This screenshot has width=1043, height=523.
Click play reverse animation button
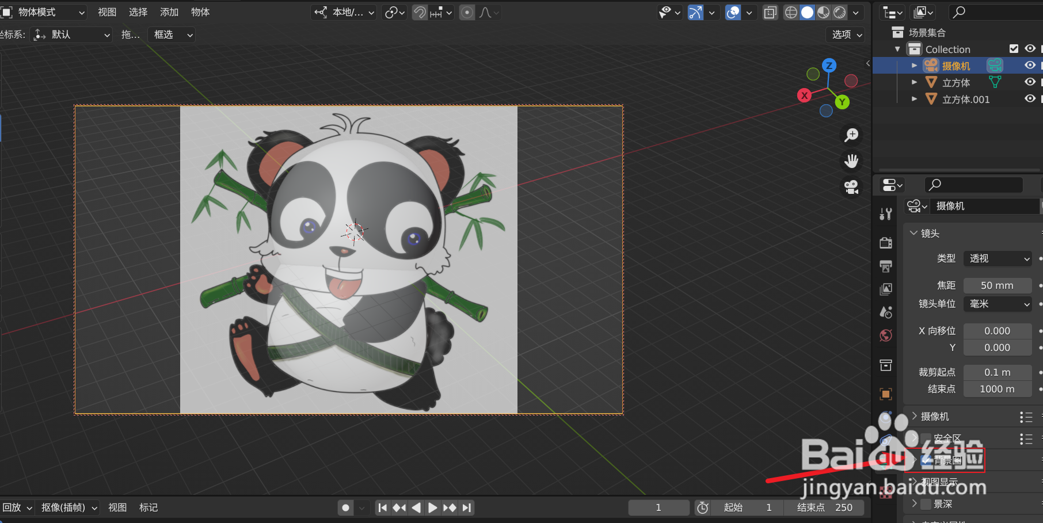coord(416,507)
